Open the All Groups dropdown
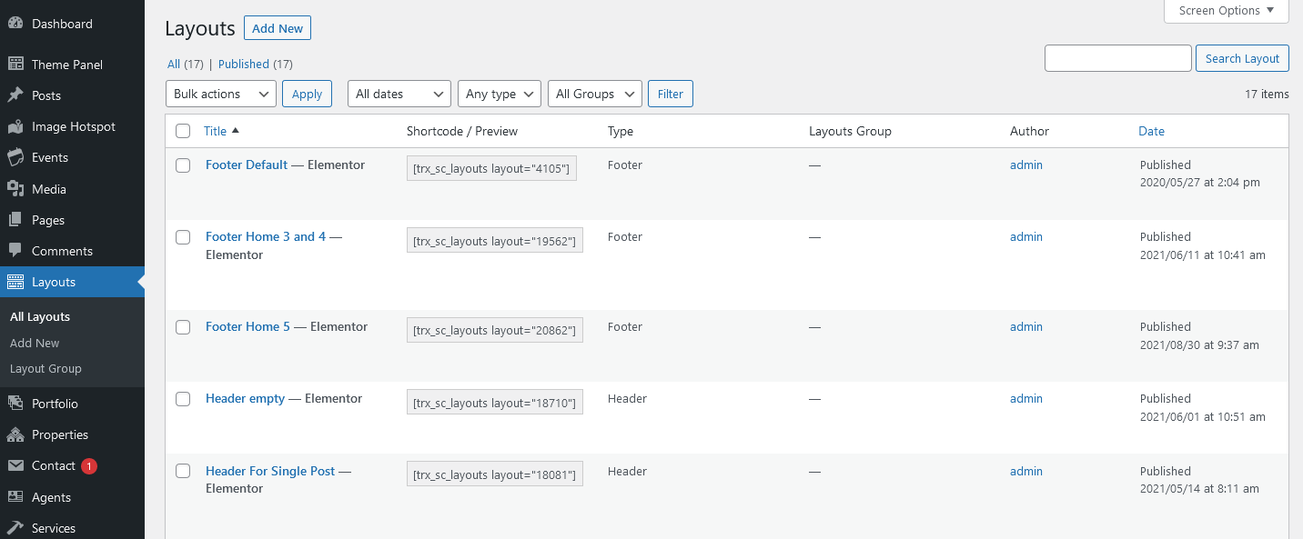 pos(595,94)
